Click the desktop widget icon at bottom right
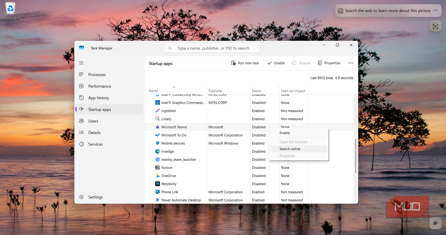This screenshot has width=446, height=235. point(435,223)
